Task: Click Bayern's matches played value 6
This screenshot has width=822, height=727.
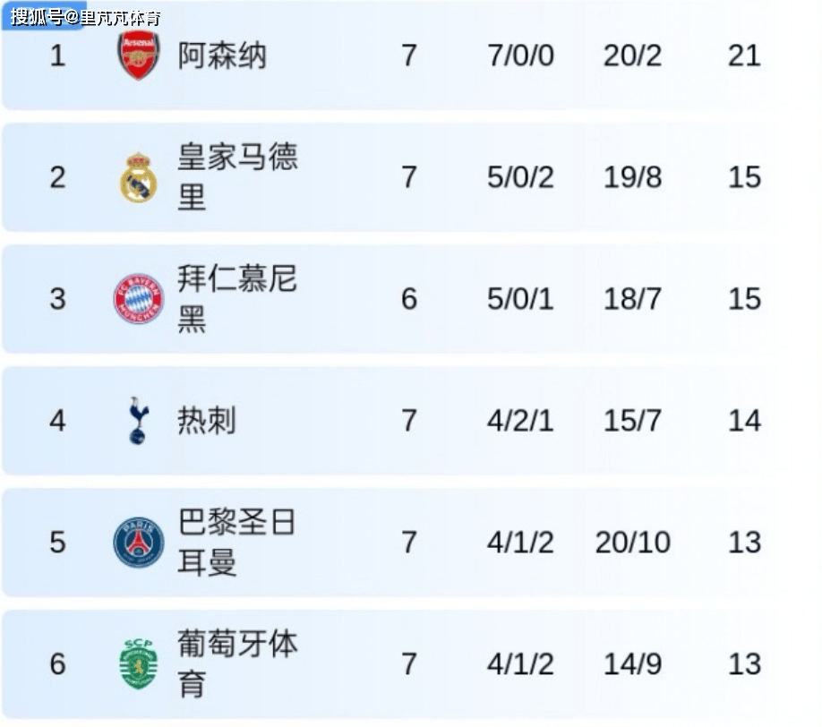Action: pos(409,299)
